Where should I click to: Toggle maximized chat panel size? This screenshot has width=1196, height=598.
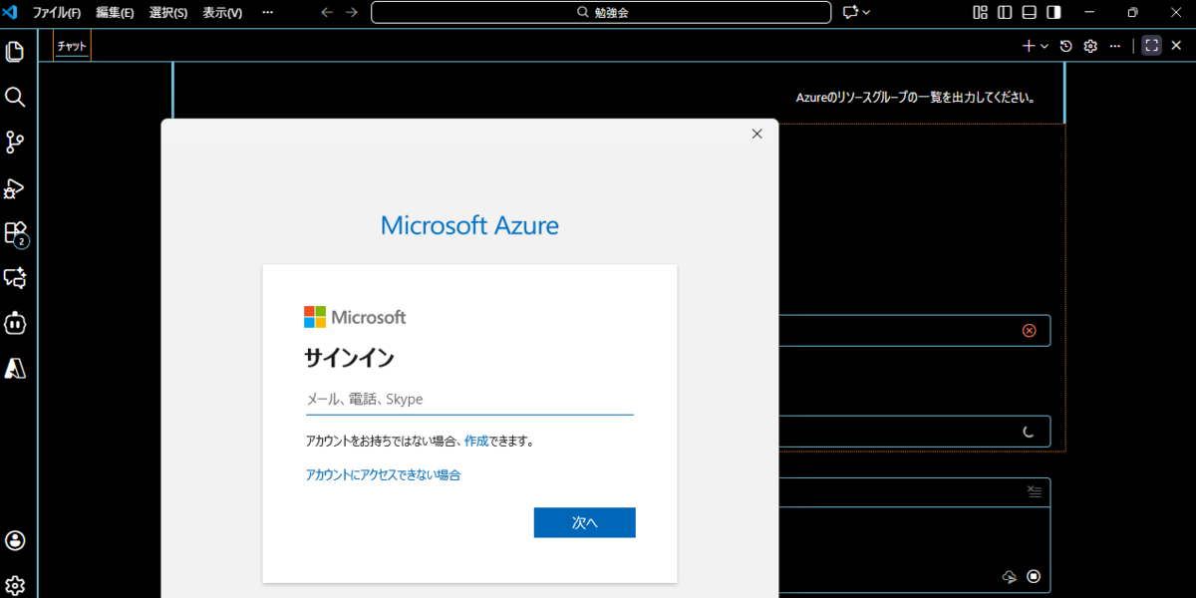[x=1151, y=46]
